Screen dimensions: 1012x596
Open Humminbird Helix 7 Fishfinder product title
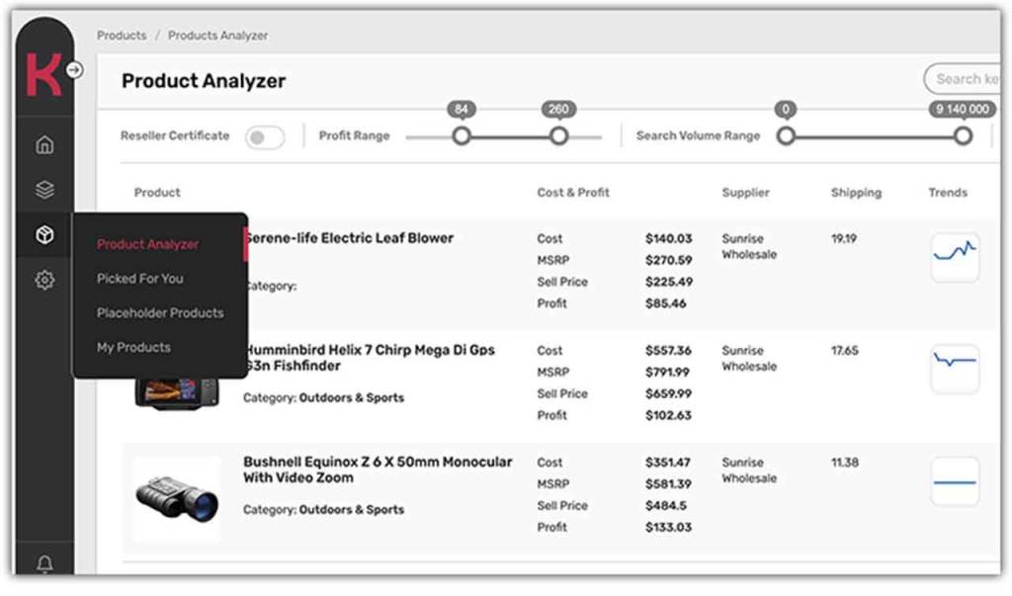[x=371, y=358]
